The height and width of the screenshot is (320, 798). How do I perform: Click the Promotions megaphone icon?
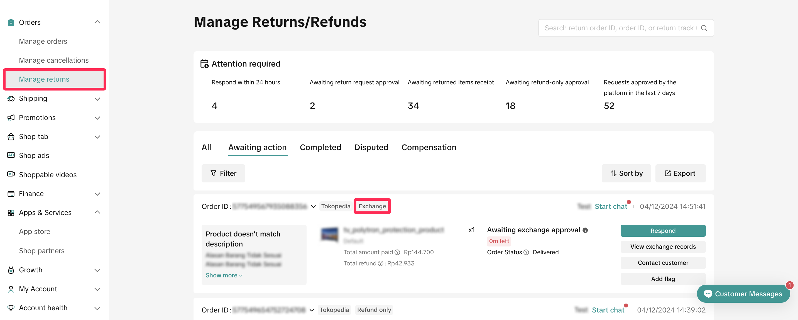click(11, 118)
